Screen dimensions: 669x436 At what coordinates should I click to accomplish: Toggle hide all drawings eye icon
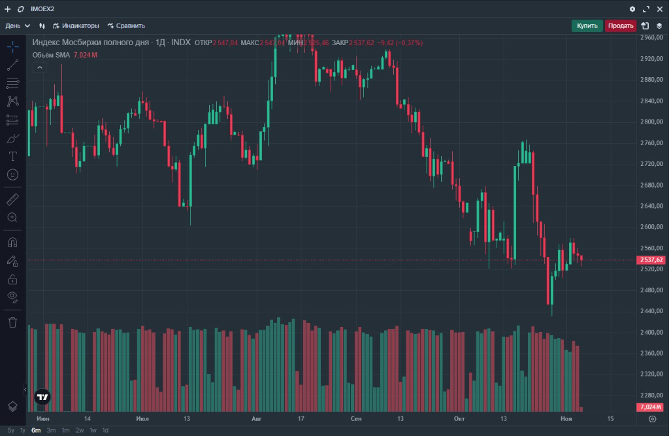click(x=12, y=297)
